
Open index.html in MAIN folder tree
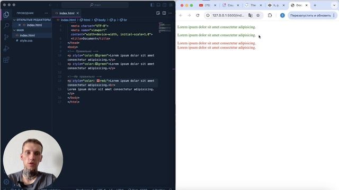(x=27, y=35)
